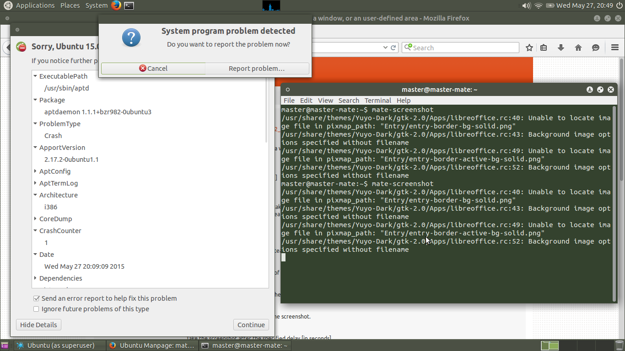Click Hide Details button

pyautogui.click(x=38, y=325)
